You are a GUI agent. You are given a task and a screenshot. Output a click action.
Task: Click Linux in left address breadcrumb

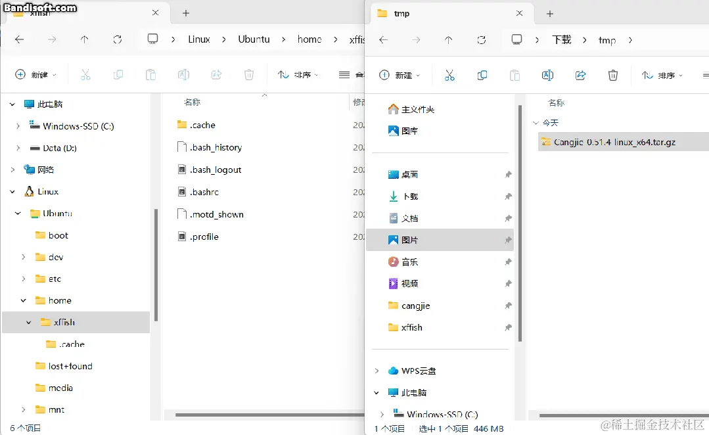click(x=199, y=39)
